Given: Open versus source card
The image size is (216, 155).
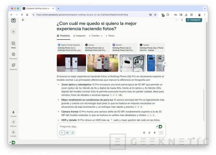Looking at the screenshot, I should click(x=97, y=48).
